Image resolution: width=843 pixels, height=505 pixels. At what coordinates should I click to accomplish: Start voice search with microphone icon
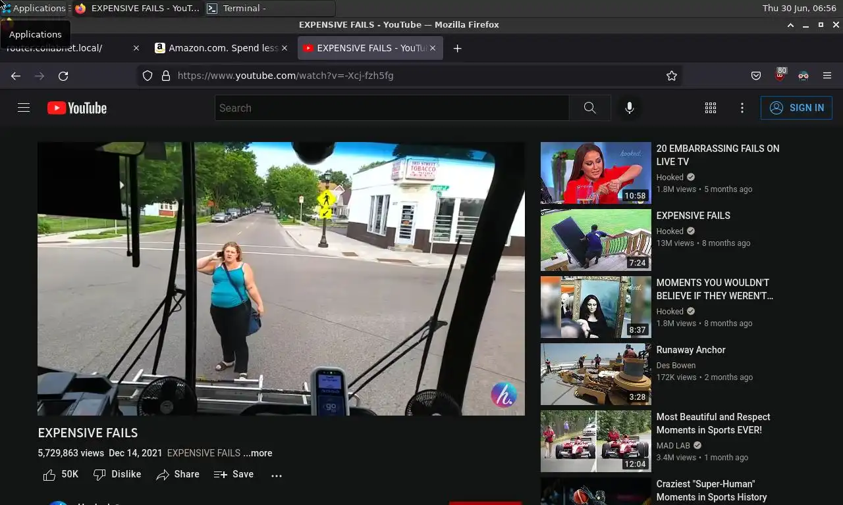pyautogui.click(x=630, y=108)
